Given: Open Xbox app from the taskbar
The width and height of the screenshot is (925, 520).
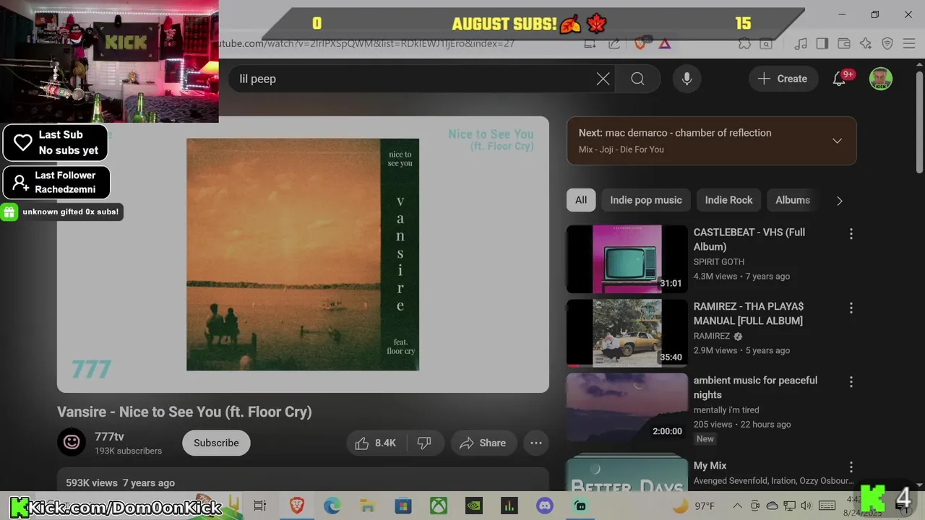Looking at the screenshot, I should pos(439,506).
